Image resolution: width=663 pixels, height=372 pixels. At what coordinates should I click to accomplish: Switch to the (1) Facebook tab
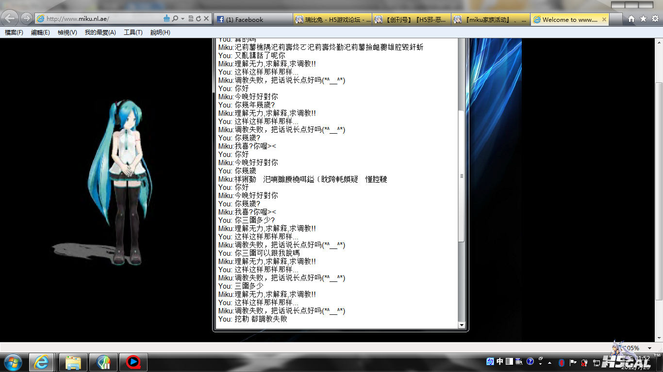pos(254,19)
